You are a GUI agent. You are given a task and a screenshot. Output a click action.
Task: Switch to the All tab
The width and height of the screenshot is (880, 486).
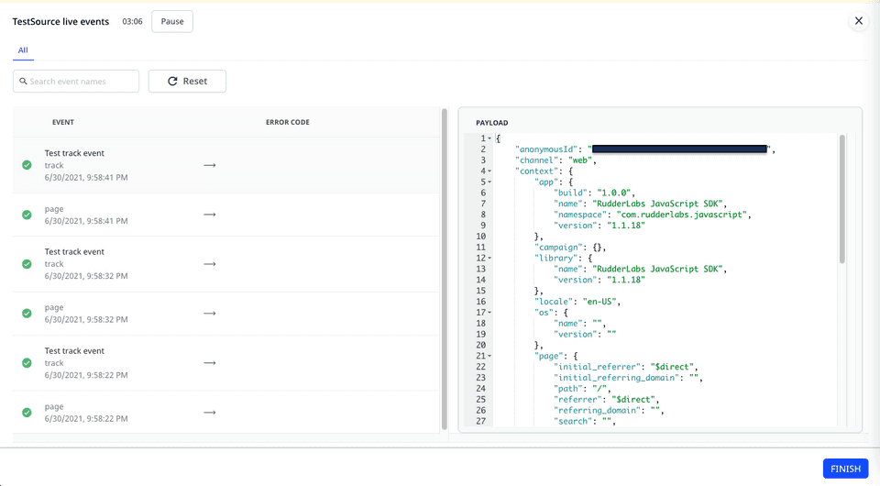tap(23, 50)
